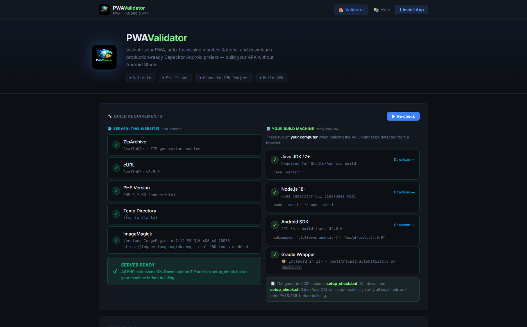Click the Server Ready check mark
Viewport: 527px width, 327px height.
click(x=115, y=271)
